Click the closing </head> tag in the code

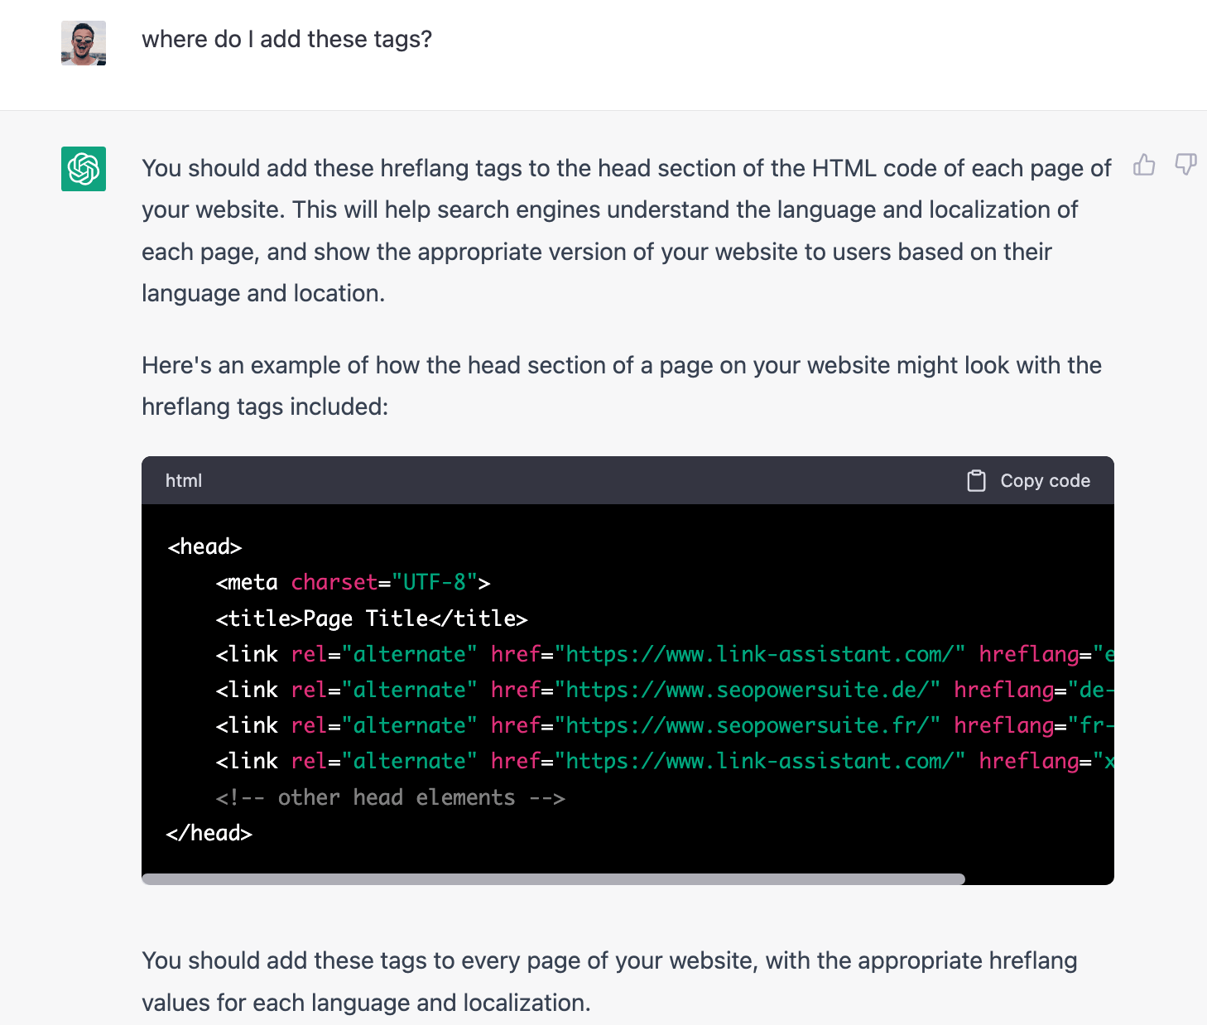[x=210, y=833]
